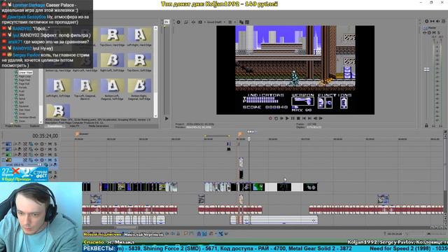Screen dimensions: 448x252
Task: Open the Media Generators tab
Action: point(98,126)
